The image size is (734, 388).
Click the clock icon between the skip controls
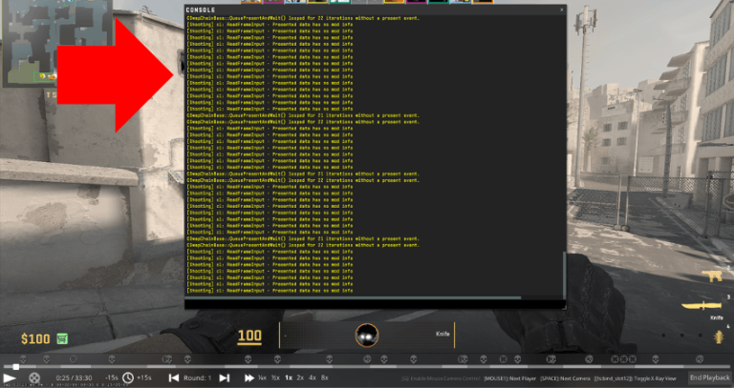click(x=128, y=378)
